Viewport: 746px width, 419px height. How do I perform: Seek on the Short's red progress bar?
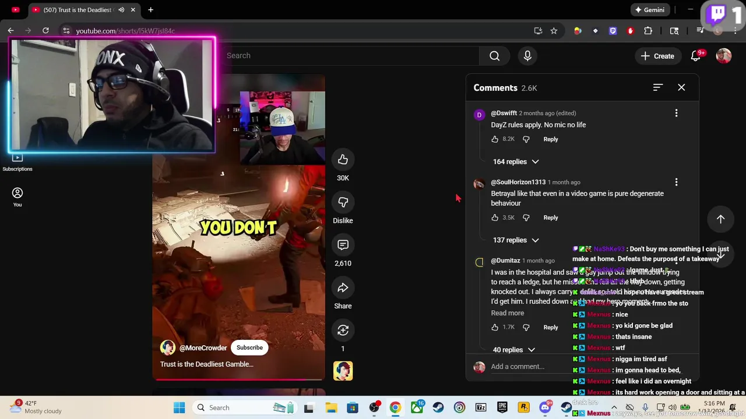click(239, 379)
